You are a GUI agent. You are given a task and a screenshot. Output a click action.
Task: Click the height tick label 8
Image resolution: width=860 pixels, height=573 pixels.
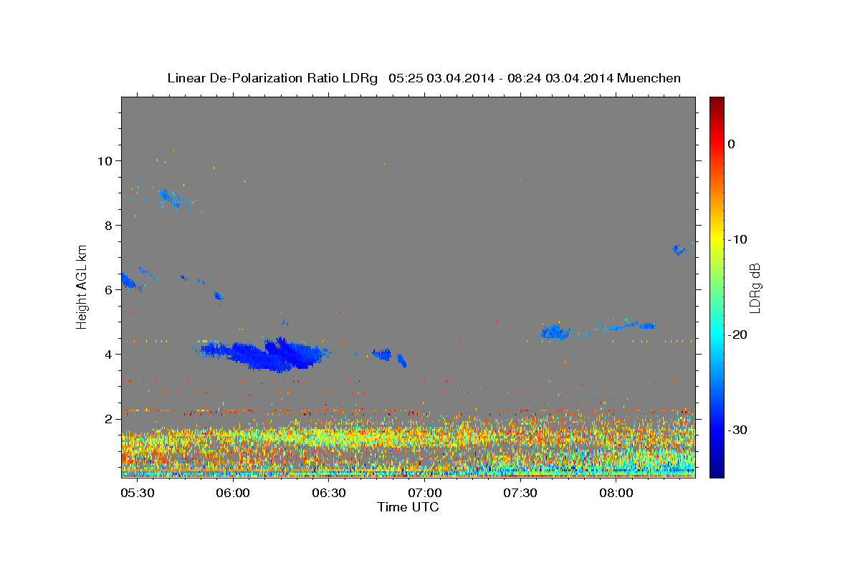108,225
